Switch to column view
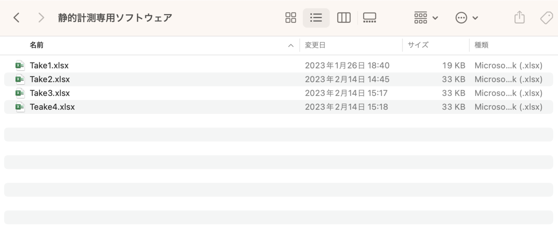The width and height of the screenshot is (558, 236). tap(344, 17)
